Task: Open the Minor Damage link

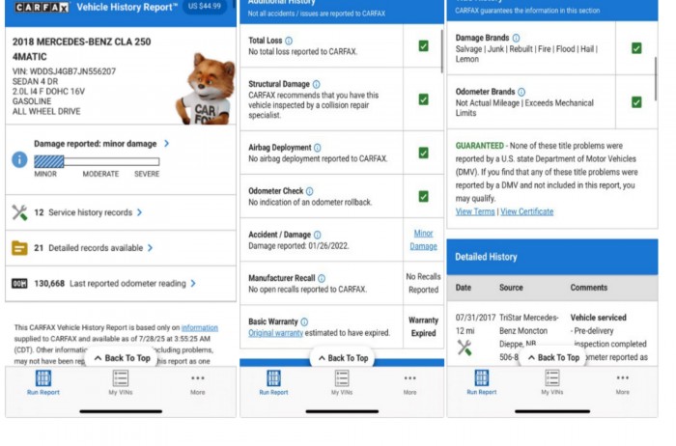Action: 423,239
